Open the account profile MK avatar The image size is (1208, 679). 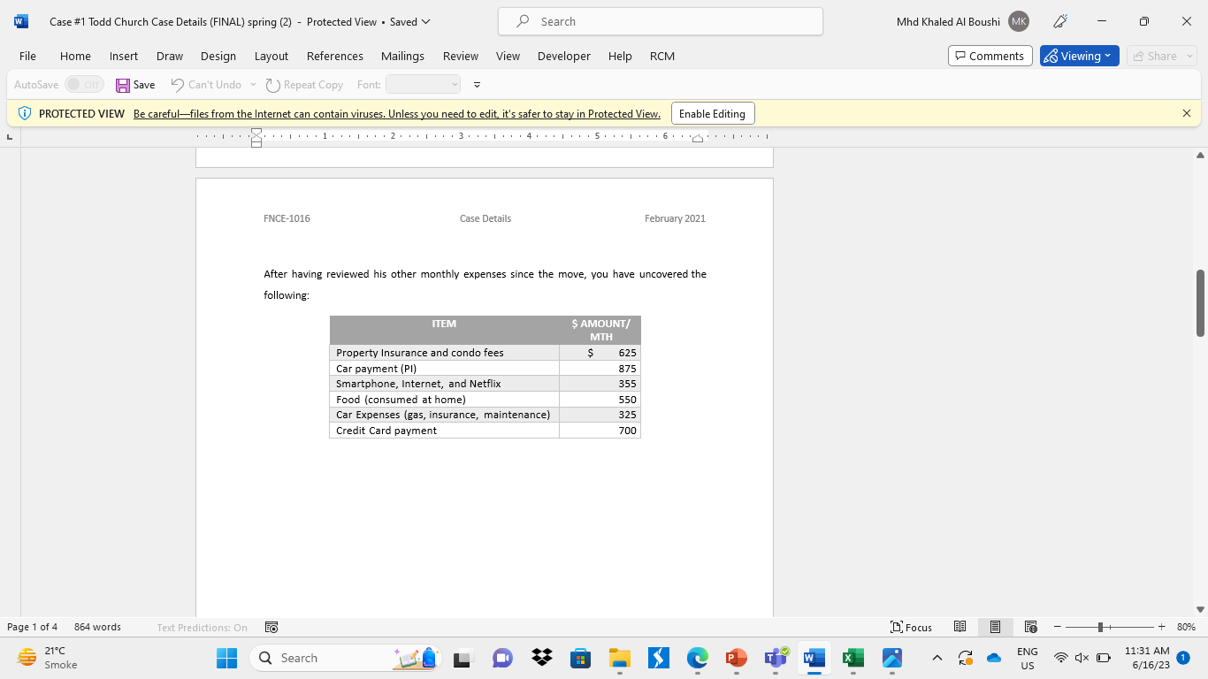[1019, 21]
